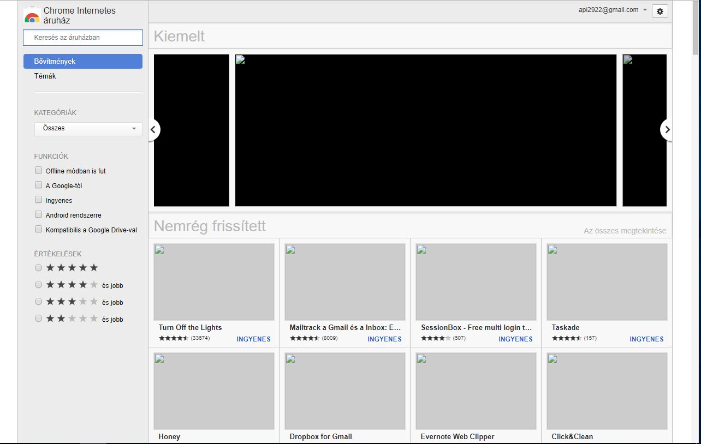The image size is (701, 444).
Task: Open the Dropbox for Gmail thumbnail
Action: coord(345,391)
